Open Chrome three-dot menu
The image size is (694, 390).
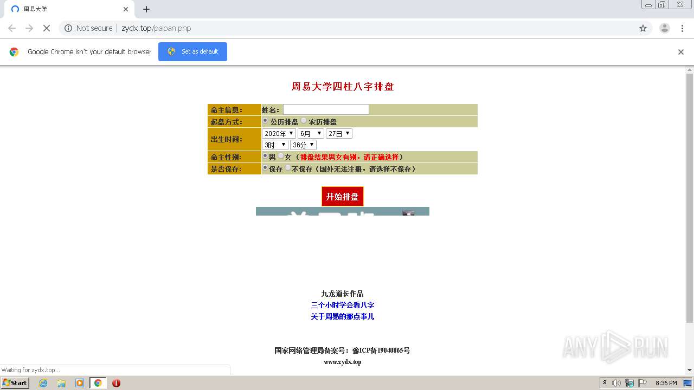[x=683, y=28]
